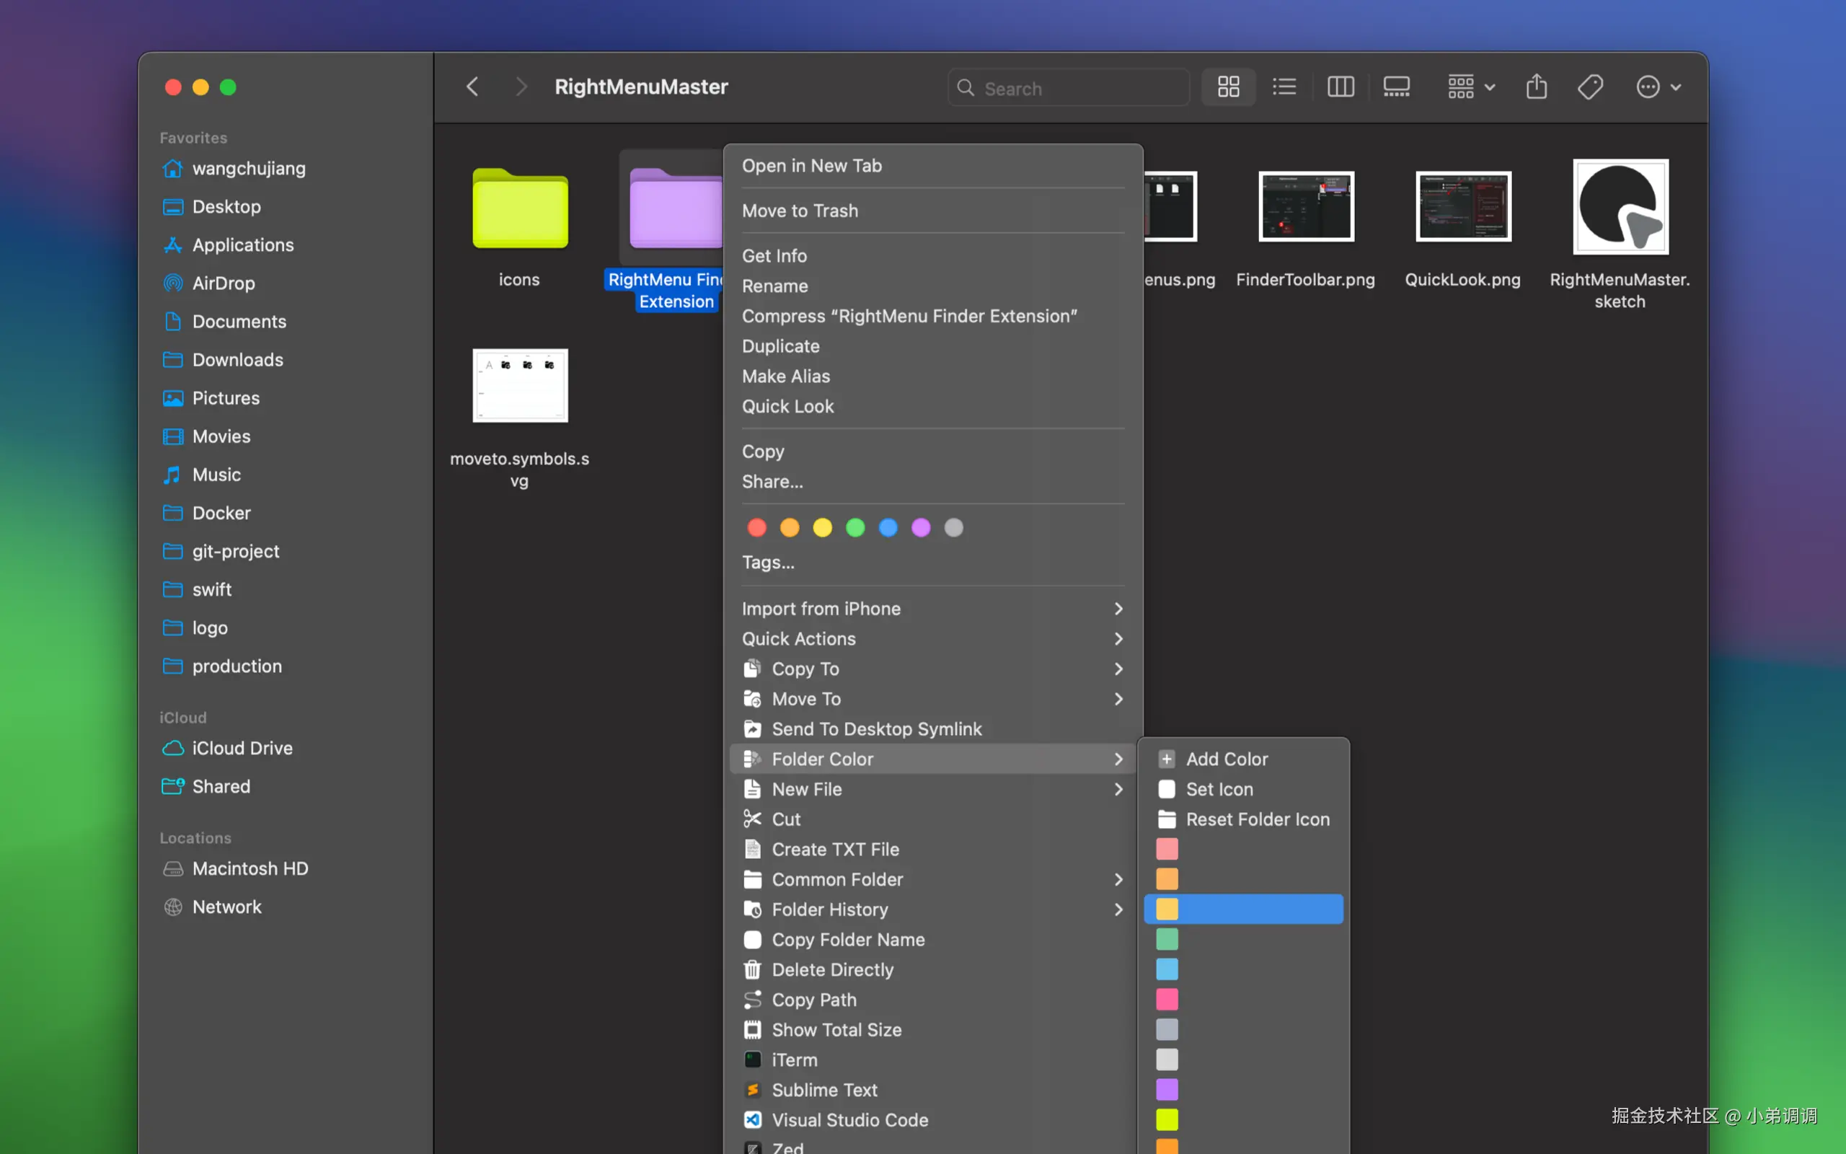Open the more actions ellipsis dropdown

pos(1659,87)
